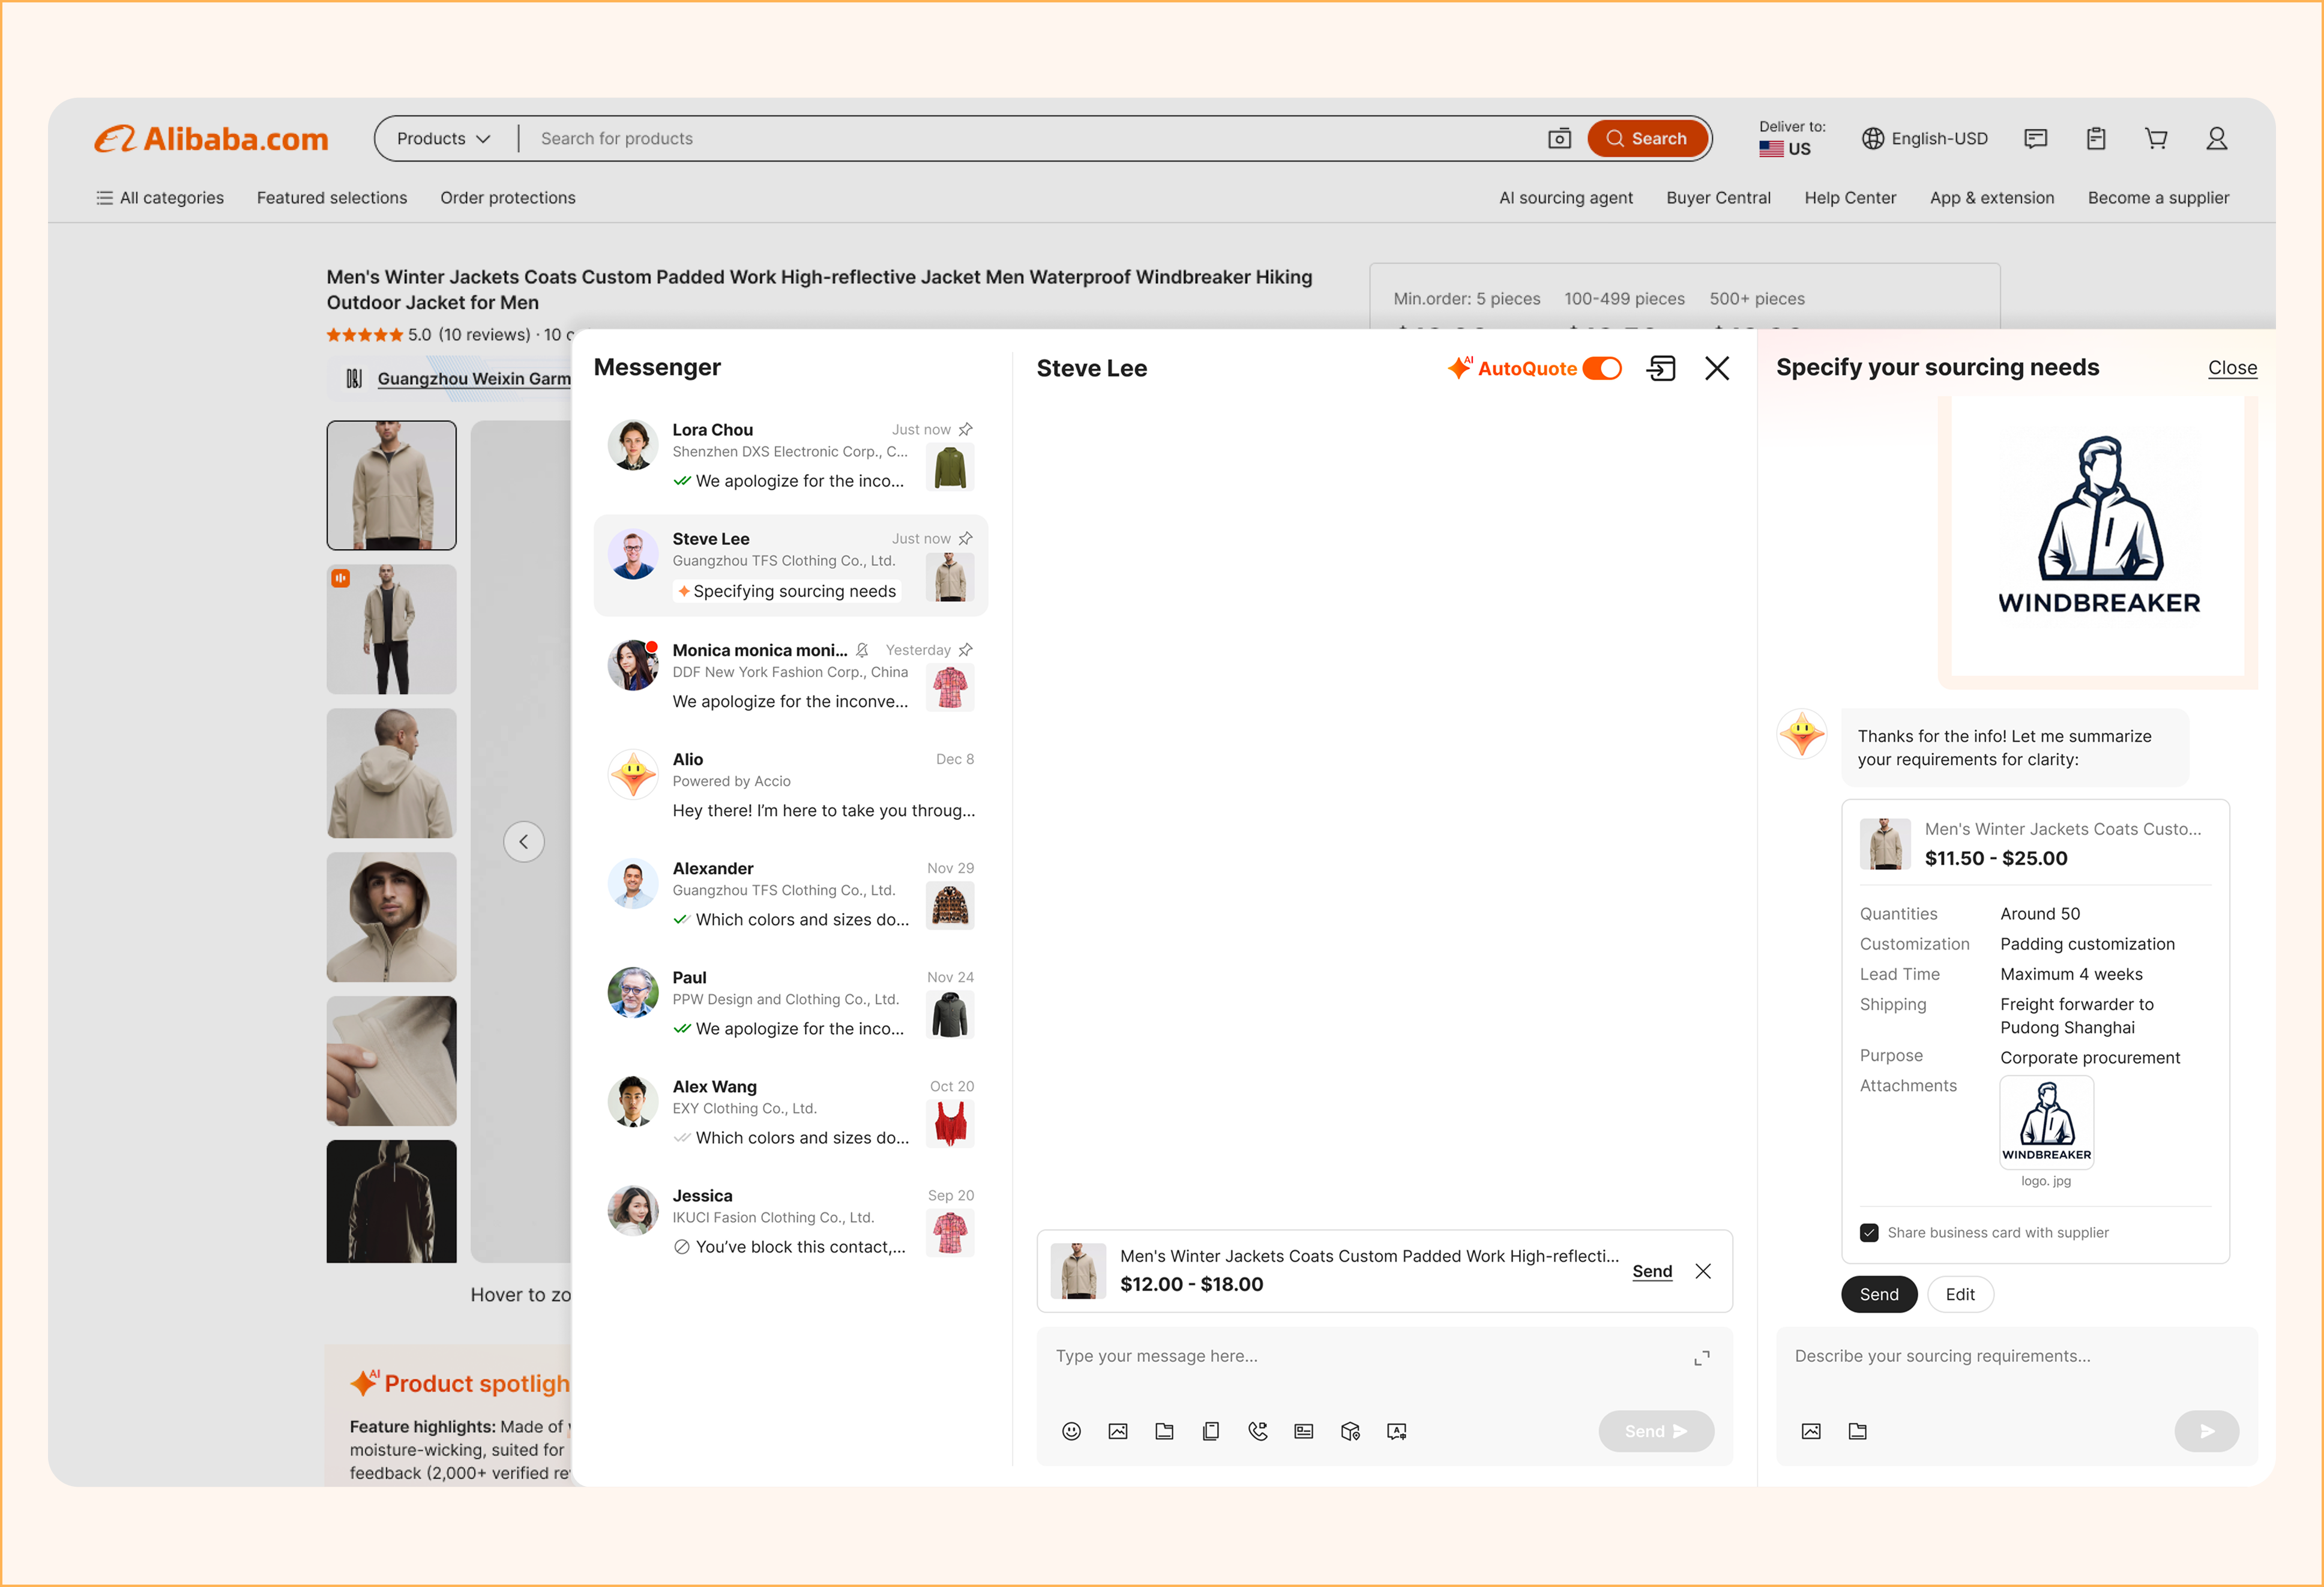Screen dimensions: 2324x1587
Task: Attach image in sourcing requirements box
Action: (x=1811, y=1431)
